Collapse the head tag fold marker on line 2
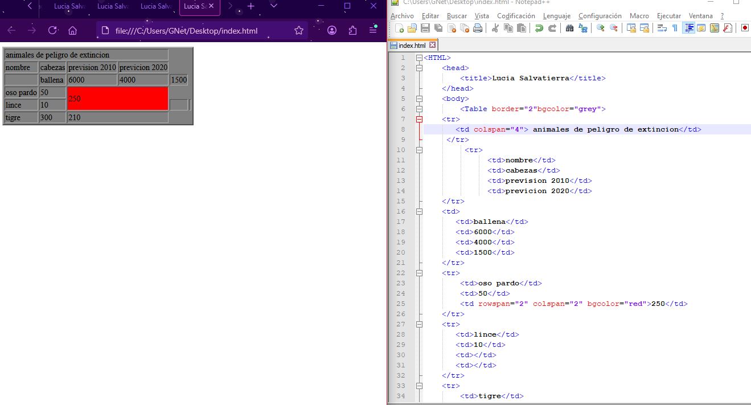 (420, 68)
